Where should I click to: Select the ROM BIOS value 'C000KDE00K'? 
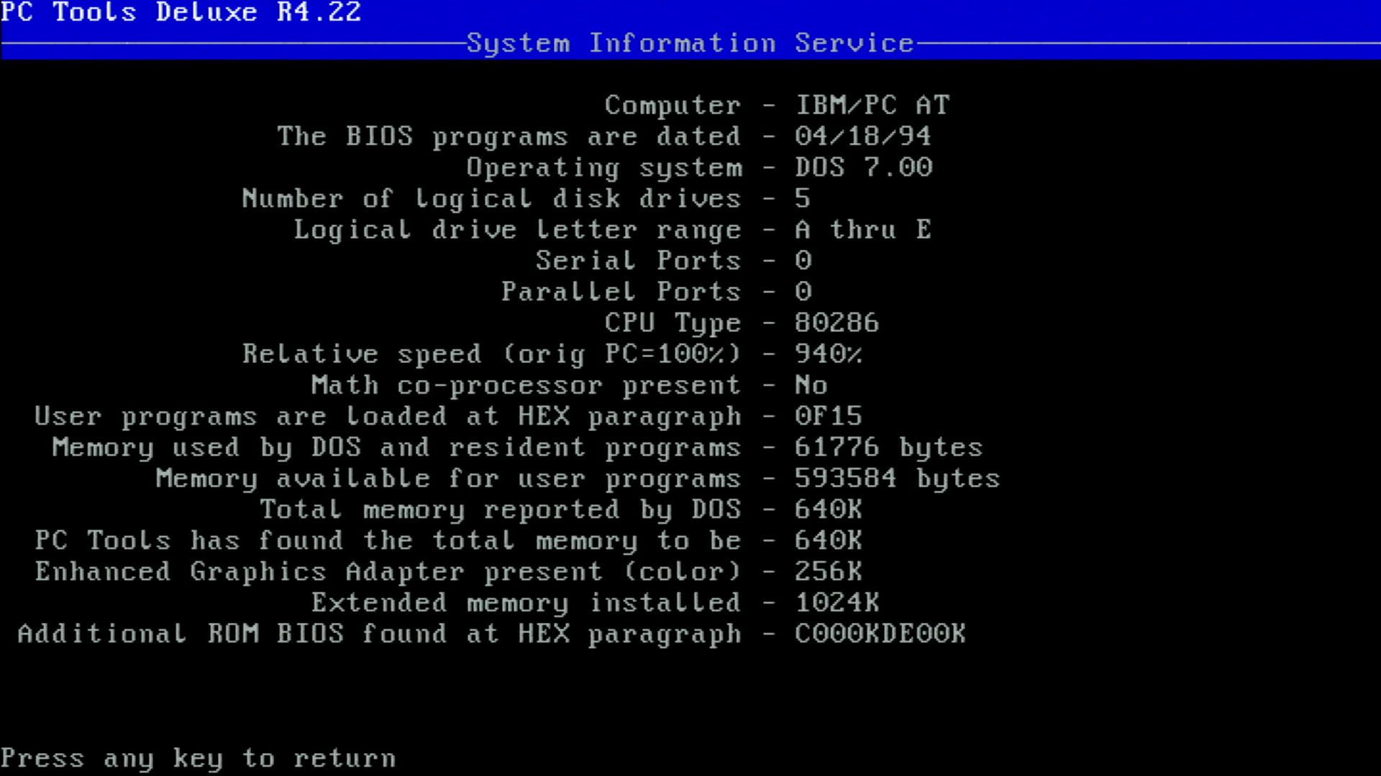click(x=880, y=634)
